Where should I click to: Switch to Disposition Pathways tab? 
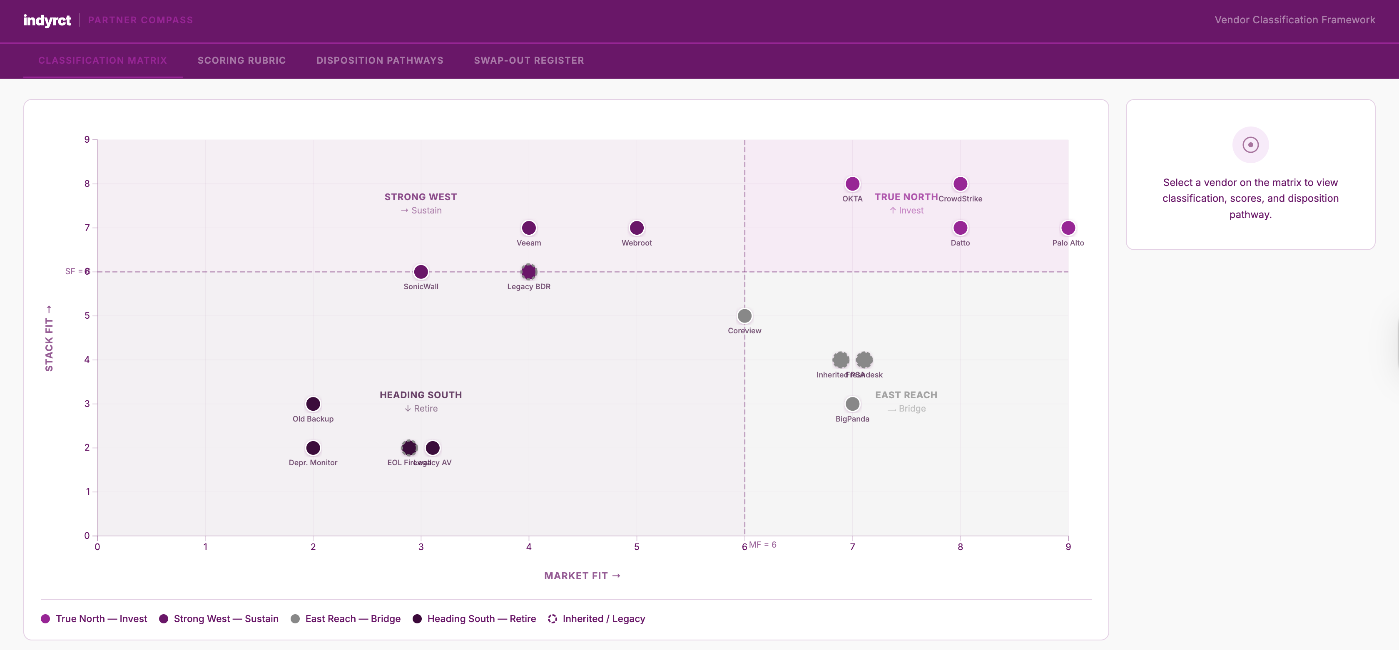pos(380,60)
